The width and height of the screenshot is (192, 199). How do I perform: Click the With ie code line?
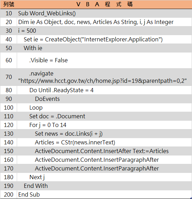[33, 48]
